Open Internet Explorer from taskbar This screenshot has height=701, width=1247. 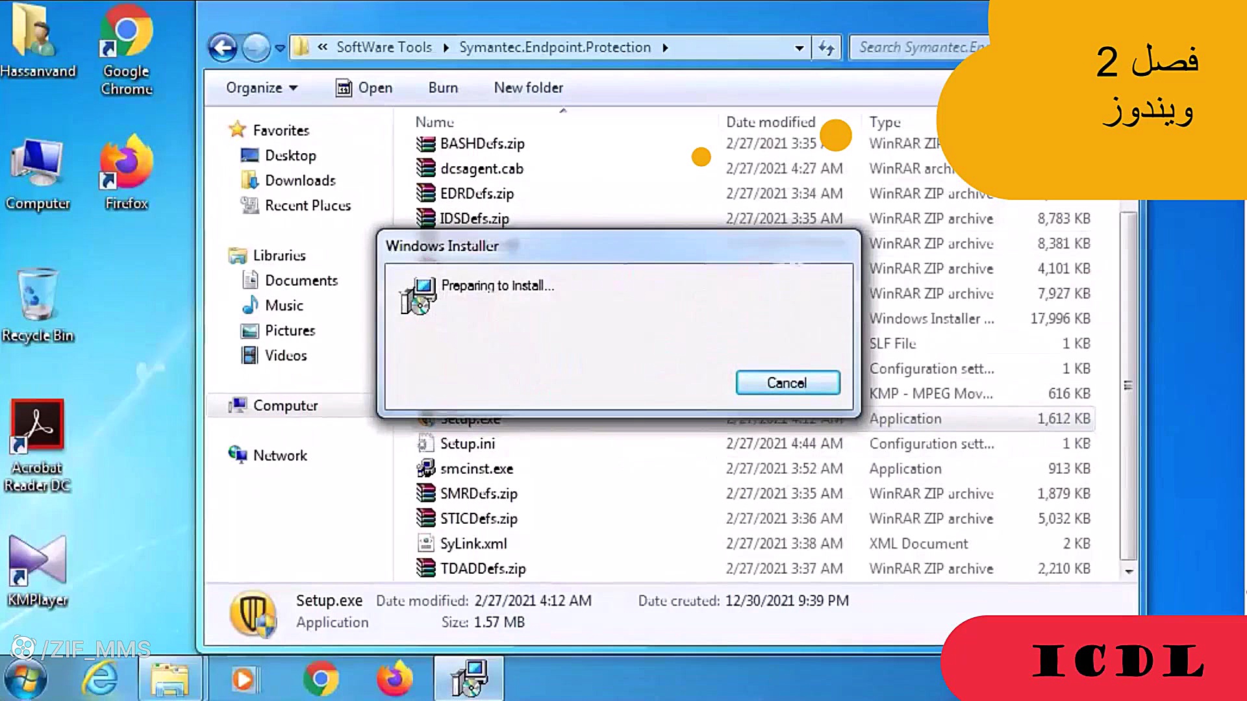pos(99,679)
